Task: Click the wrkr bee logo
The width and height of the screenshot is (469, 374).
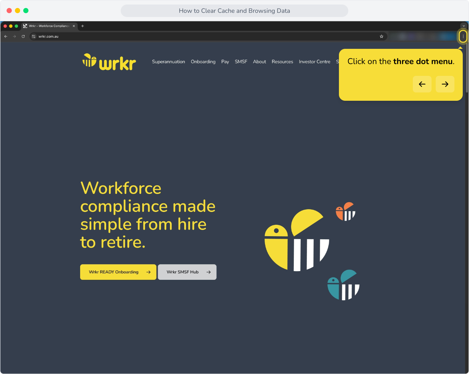Action: 109,62
